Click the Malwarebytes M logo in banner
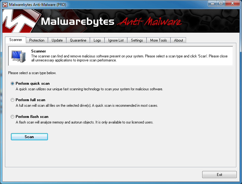242x184 pixels. (21, 21)
